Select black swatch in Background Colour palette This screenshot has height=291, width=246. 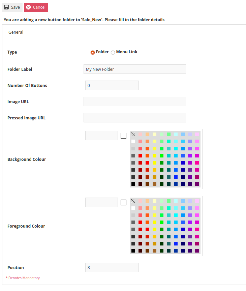pos(133,184)
